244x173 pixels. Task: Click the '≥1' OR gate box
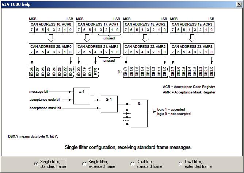coord(109,104)
